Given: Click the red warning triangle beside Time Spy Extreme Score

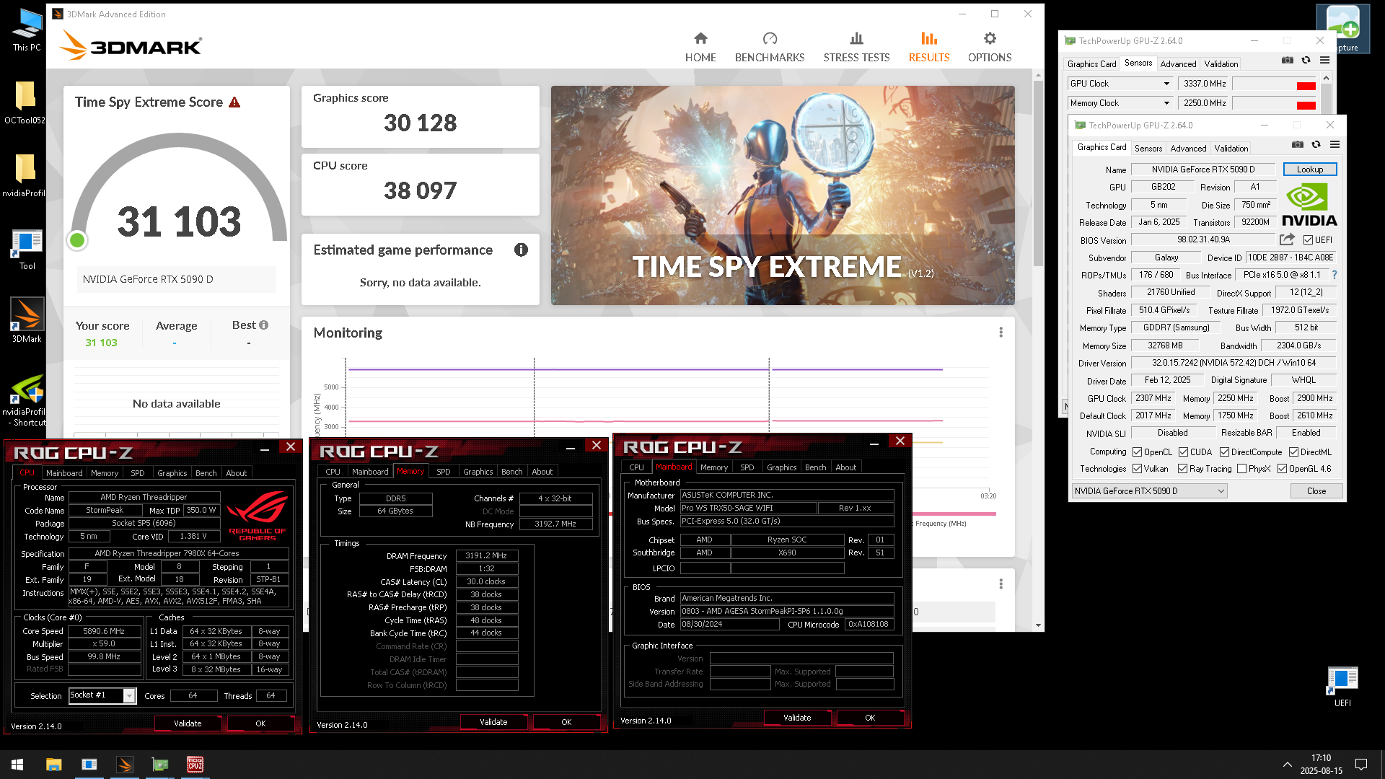Looking at the screenshot, I should pyautogui.click(x=234, y=102).
